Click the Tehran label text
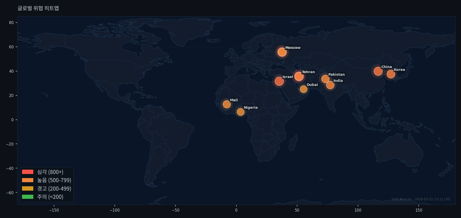This screenshot has width=461, height=218. click(x=308, y=72)
